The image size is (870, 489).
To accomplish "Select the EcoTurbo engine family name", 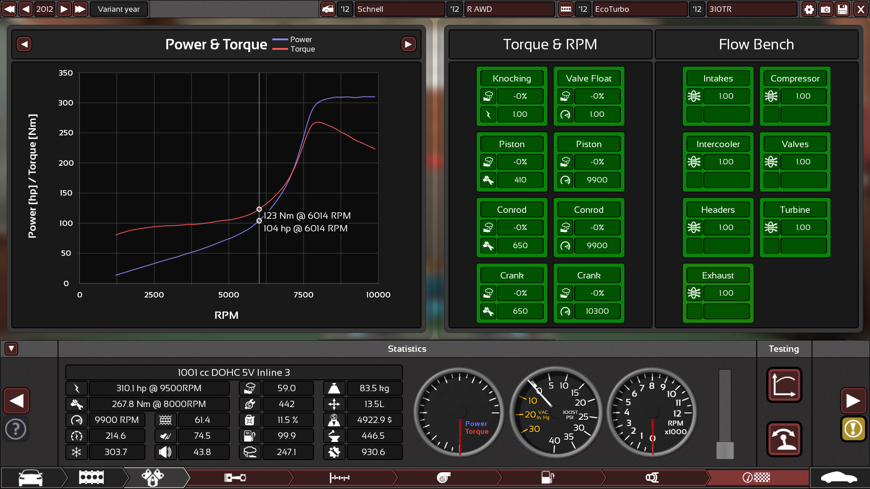I will tap(640, 9).
